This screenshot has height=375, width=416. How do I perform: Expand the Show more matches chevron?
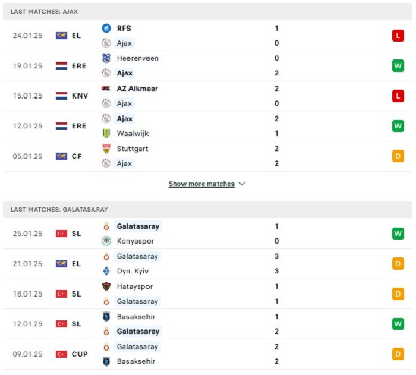tap(242, 184)
